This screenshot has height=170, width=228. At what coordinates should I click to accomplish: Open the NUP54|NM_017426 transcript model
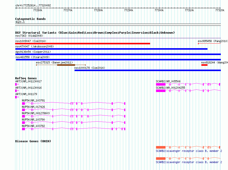pos(74,110)
